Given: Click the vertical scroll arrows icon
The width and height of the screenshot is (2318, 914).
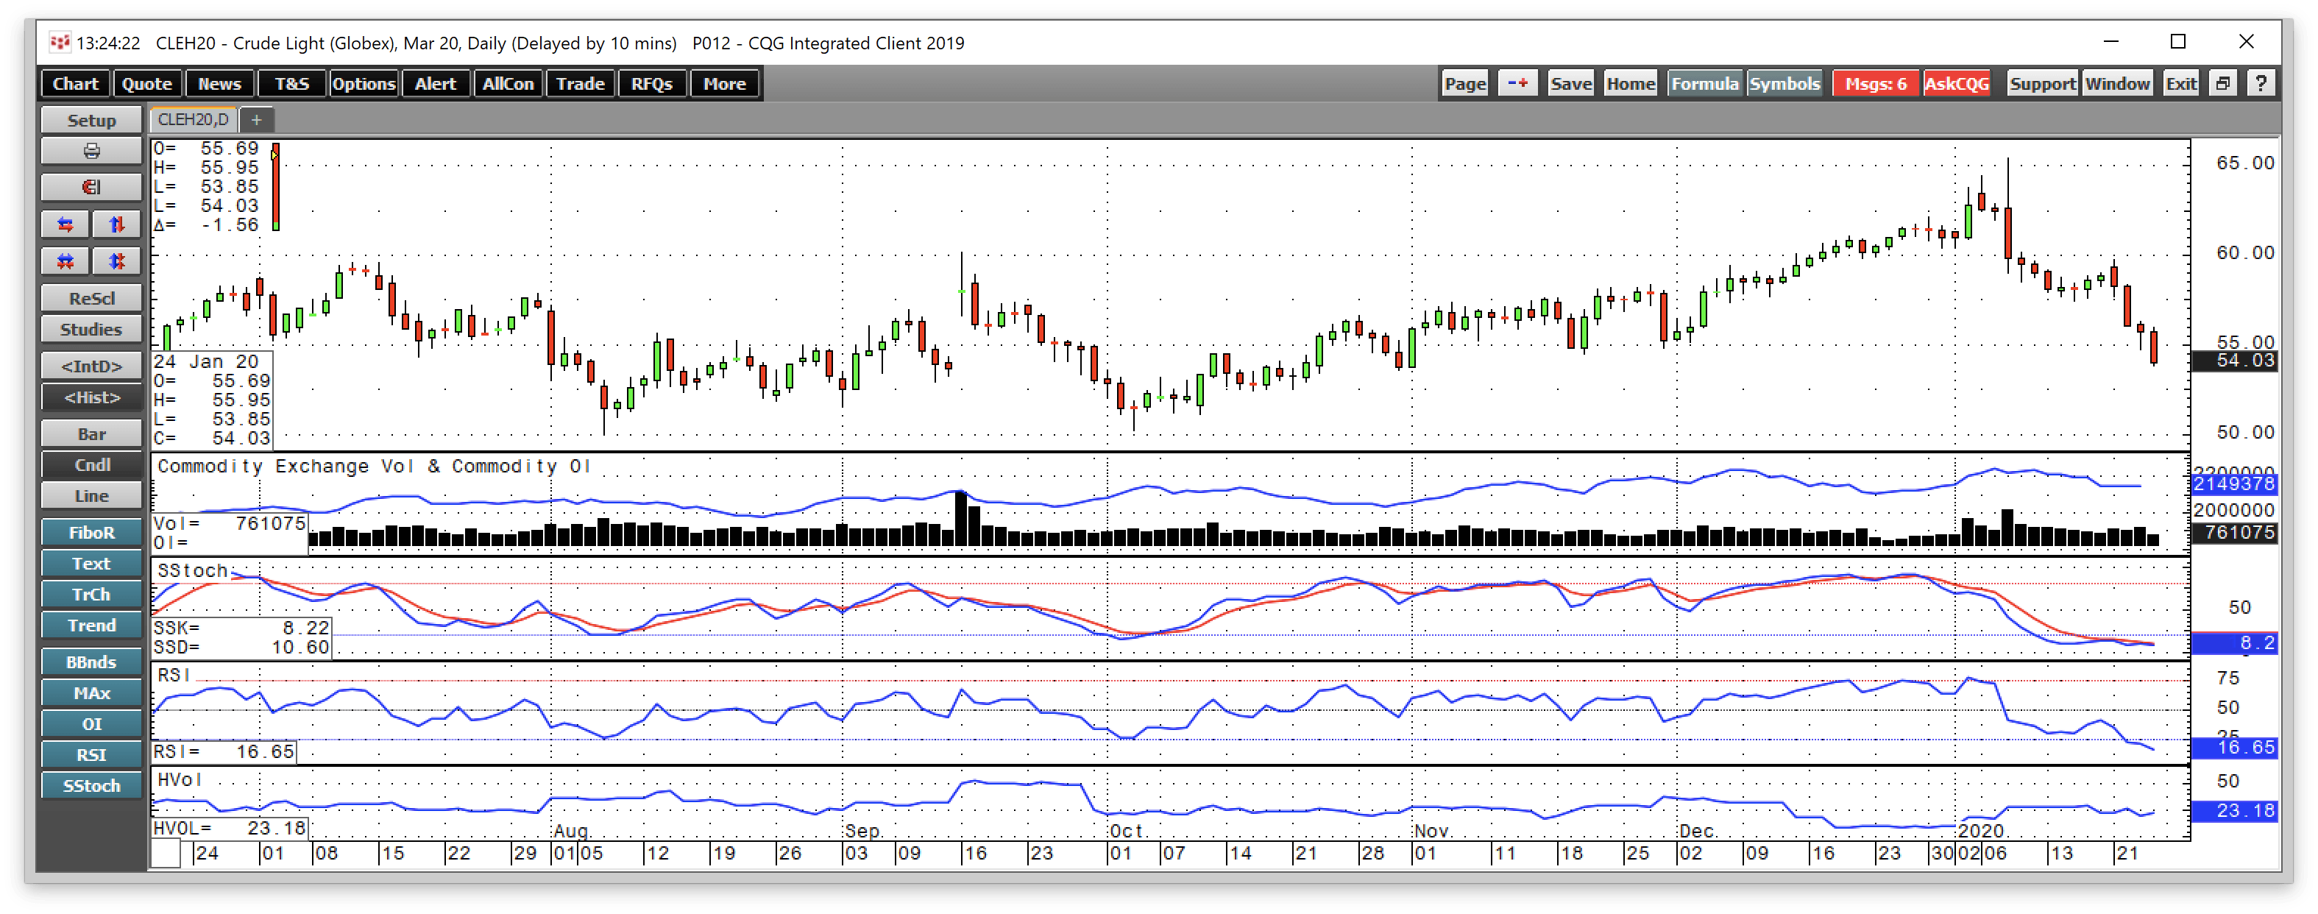Looking at the screenshot, I should tap(117, 224).
